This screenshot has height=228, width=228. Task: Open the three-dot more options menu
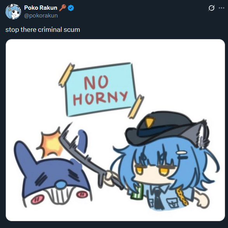[221, 8]
